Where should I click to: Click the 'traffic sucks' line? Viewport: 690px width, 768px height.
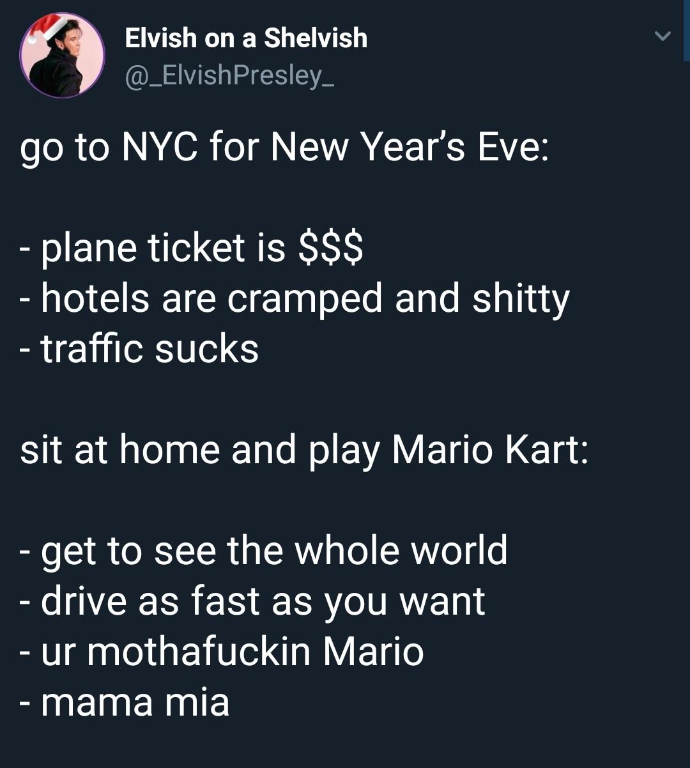[x=140, y=349]
